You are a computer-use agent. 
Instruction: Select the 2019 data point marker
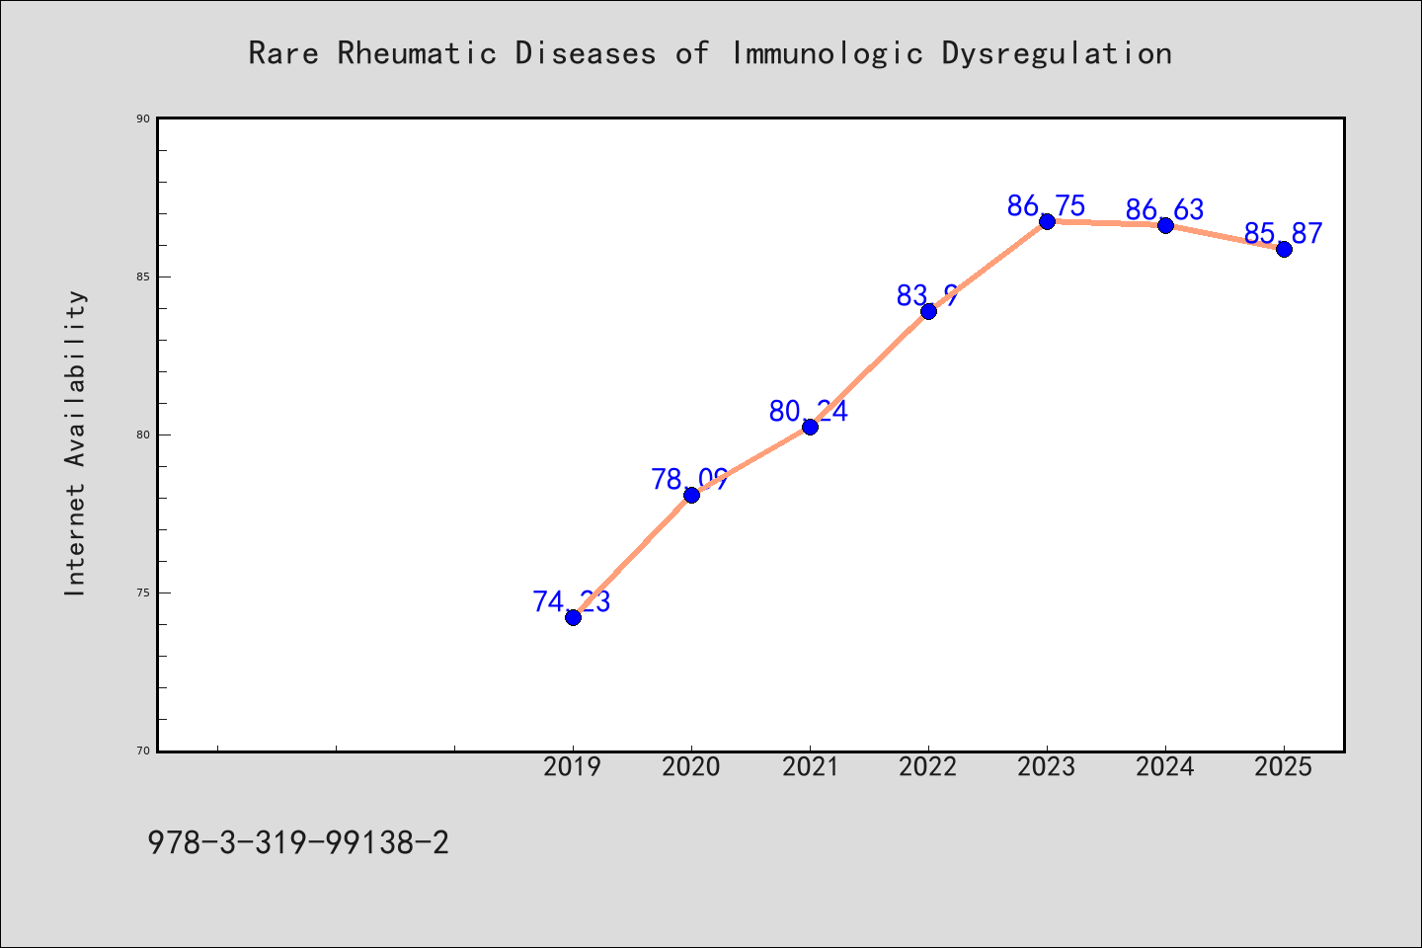(x=573, y=617)
